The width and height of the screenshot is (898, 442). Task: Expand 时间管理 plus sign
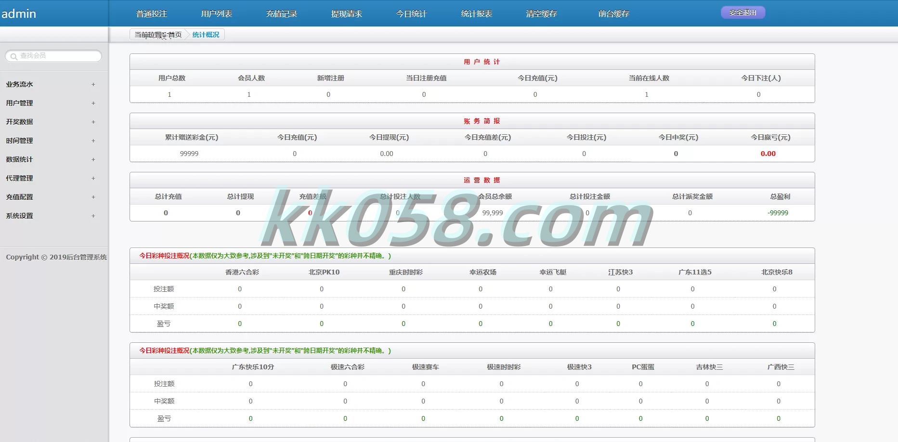[93, 141]
